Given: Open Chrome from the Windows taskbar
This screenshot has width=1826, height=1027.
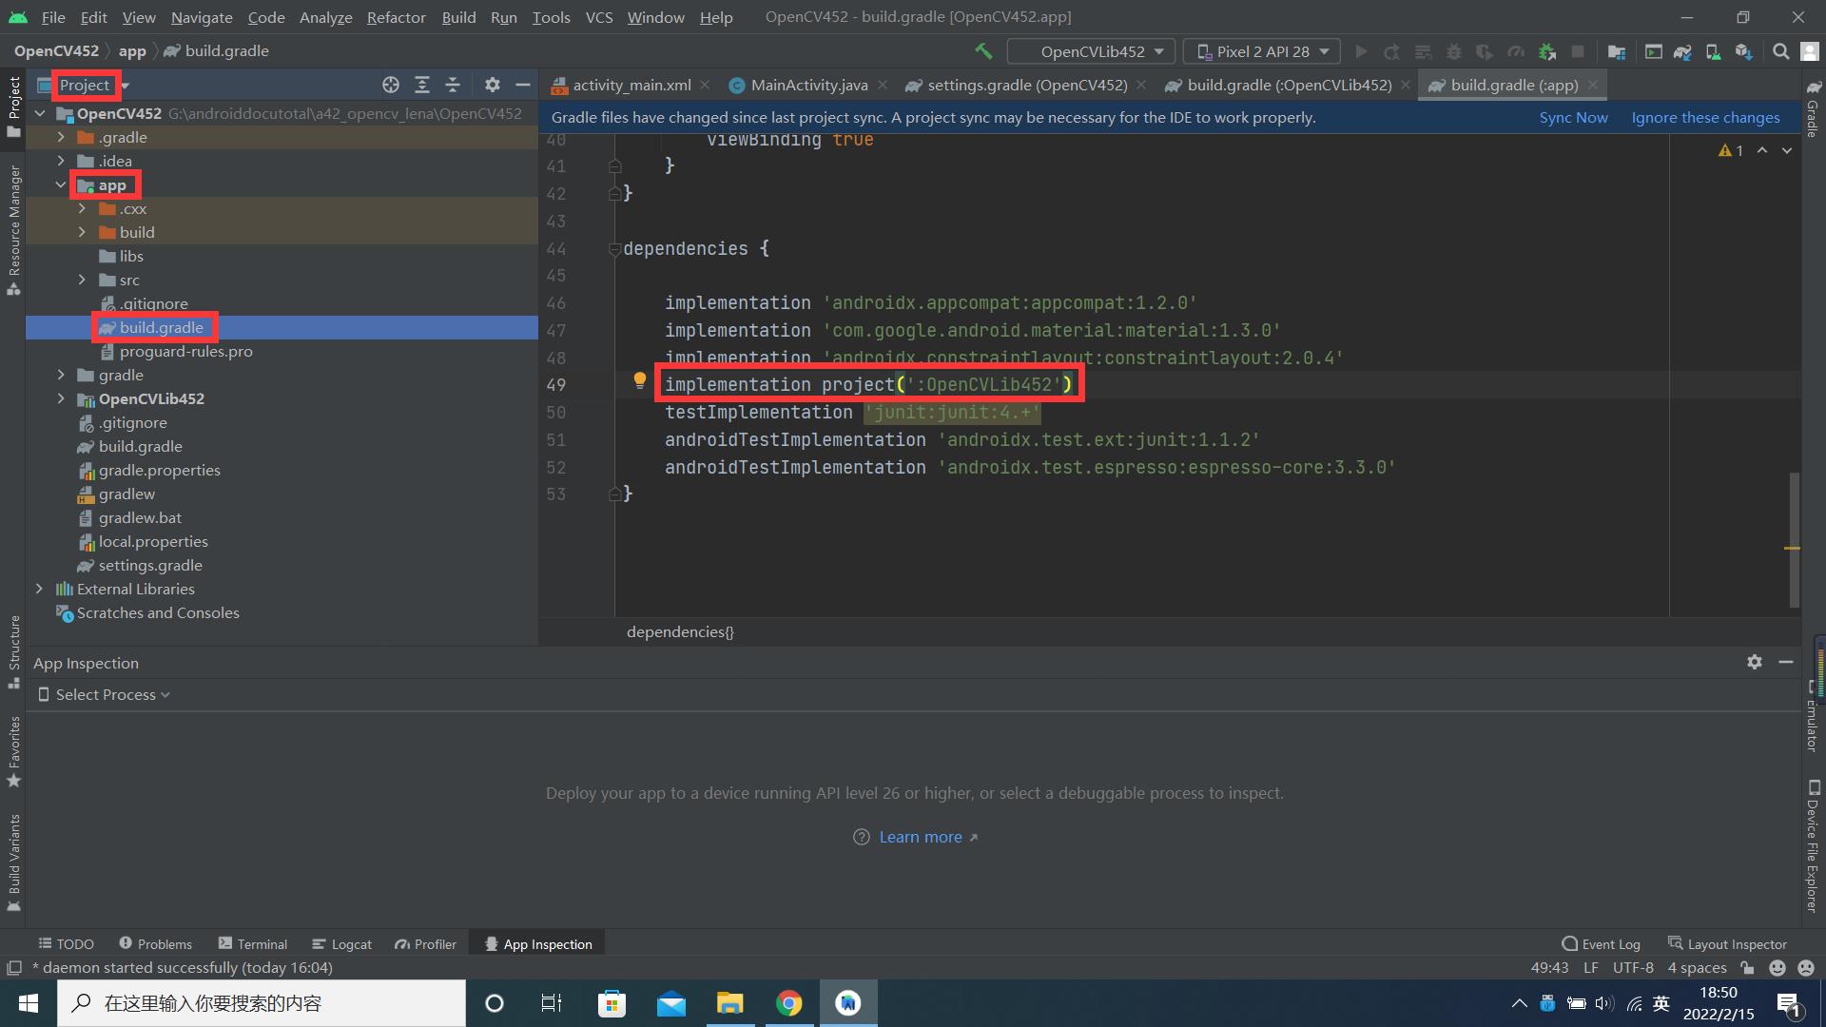Looking at the screenshot, I should (788, 1002).
